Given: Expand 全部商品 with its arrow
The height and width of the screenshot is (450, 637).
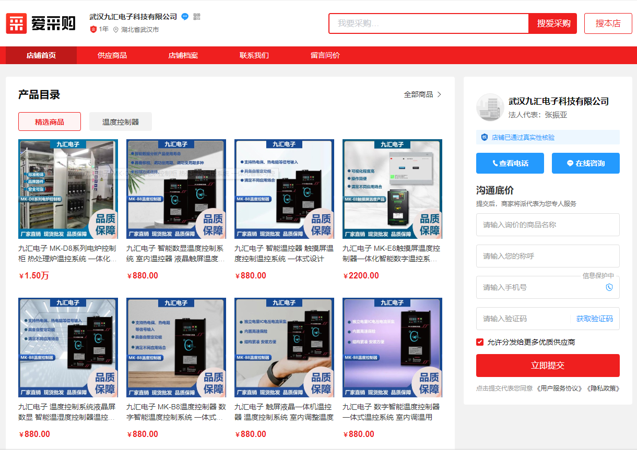Looking at the screenshot, I should [422, 94].
